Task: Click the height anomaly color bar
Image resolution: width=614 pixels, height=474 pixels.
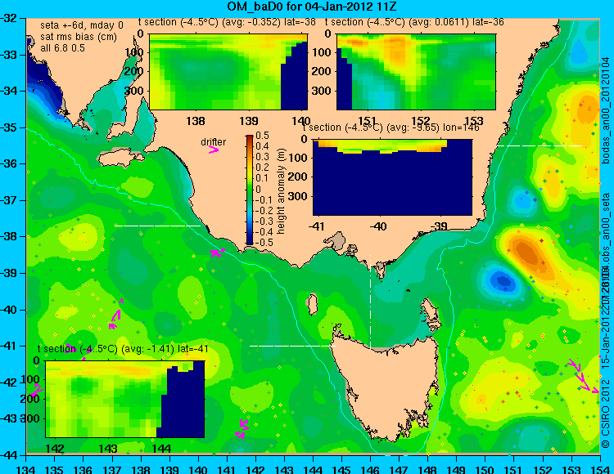Action: pos(250,190)
